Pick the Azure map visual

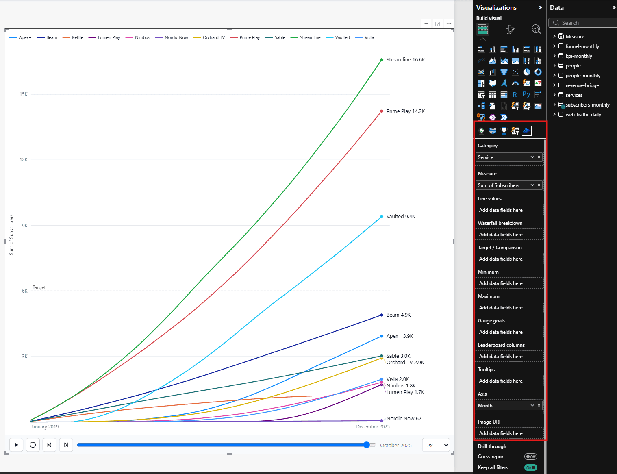[x=504, y=83]
